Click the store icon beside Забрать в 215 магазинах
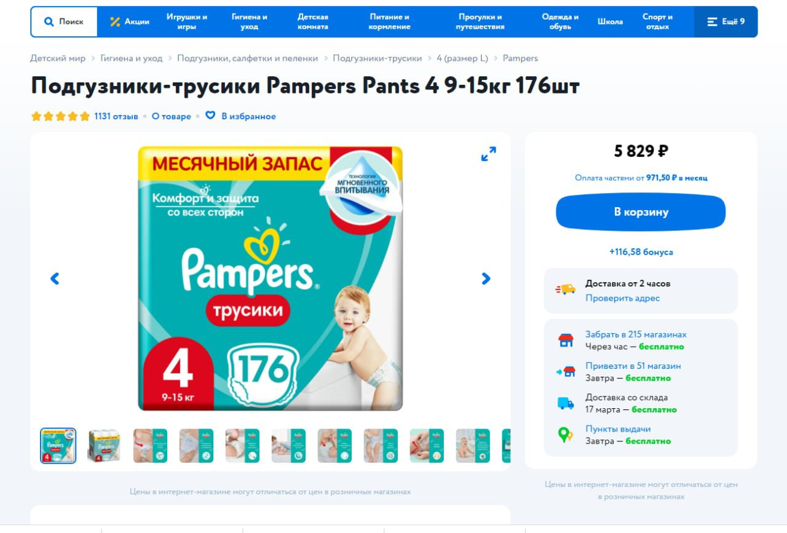Viewport: 787px width, 533px height. tap(566, 341)
